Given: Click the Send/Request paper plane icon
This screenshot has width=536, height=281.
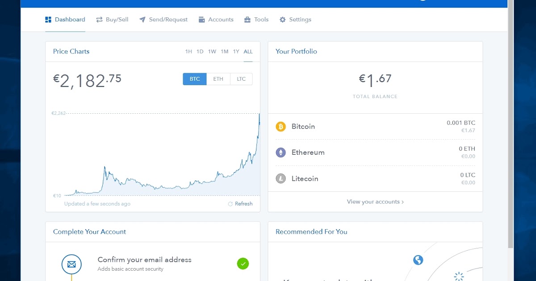Looking at the screenshot, I should 142,20.
